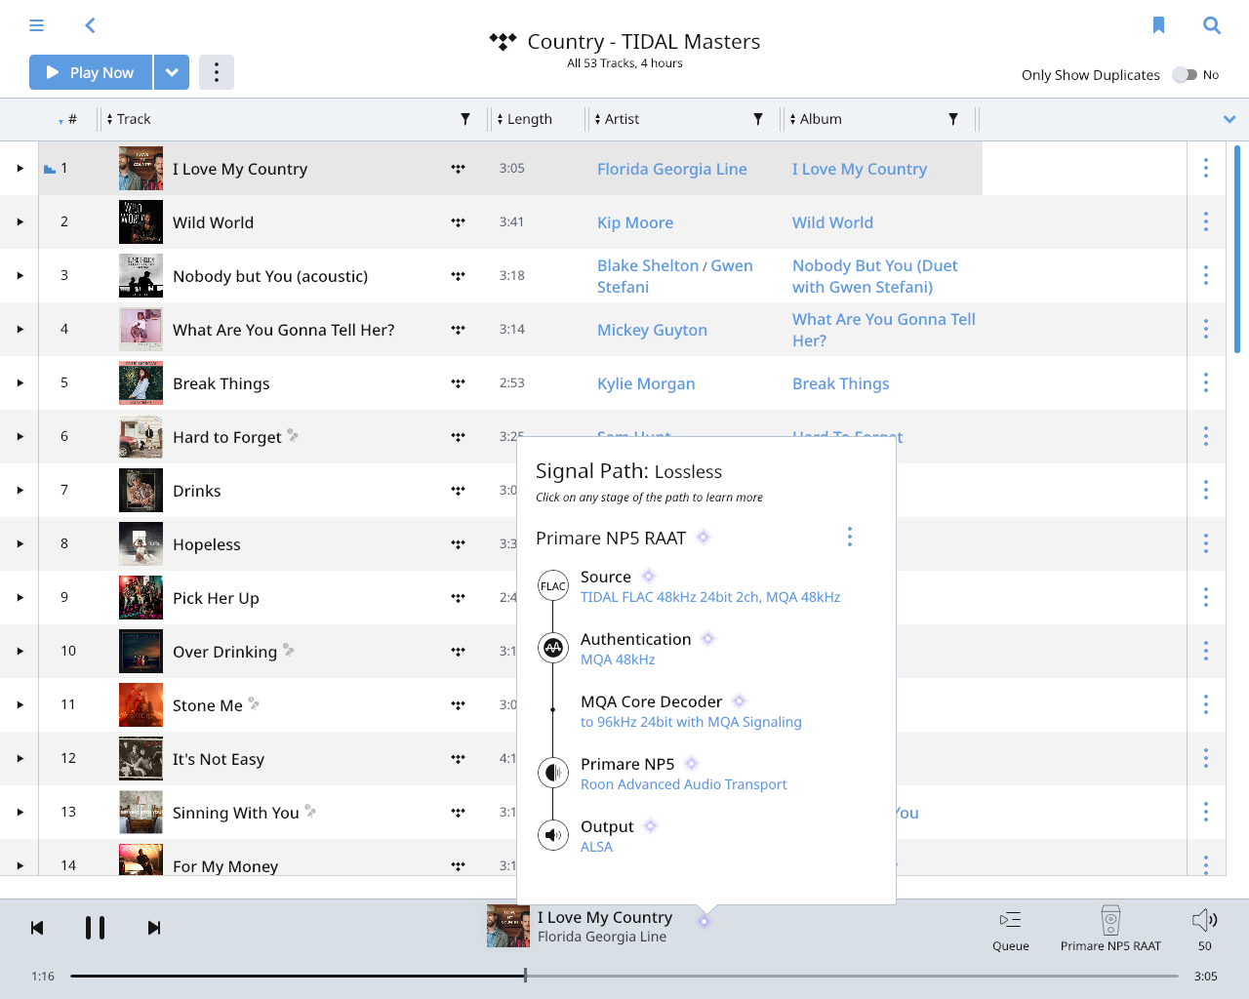Open Roon Advanced Audio Transport link
This screenshot has width=1249, height=999.
(683, 784)
